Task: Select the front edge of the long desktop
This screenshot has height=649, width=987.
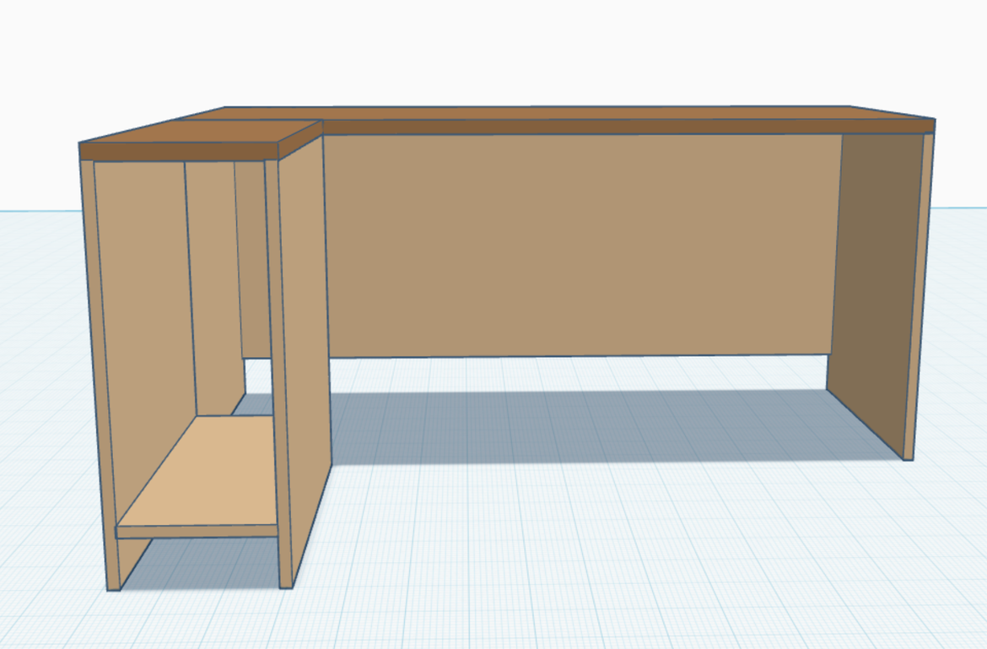Action: [624, 127]
